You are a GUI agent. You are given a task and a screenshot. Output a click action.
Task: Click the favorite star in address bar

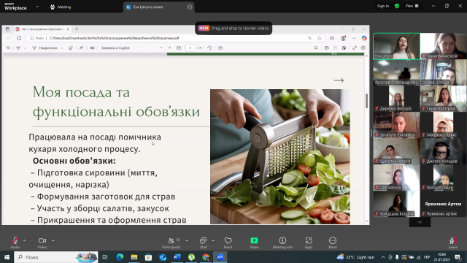320,38
